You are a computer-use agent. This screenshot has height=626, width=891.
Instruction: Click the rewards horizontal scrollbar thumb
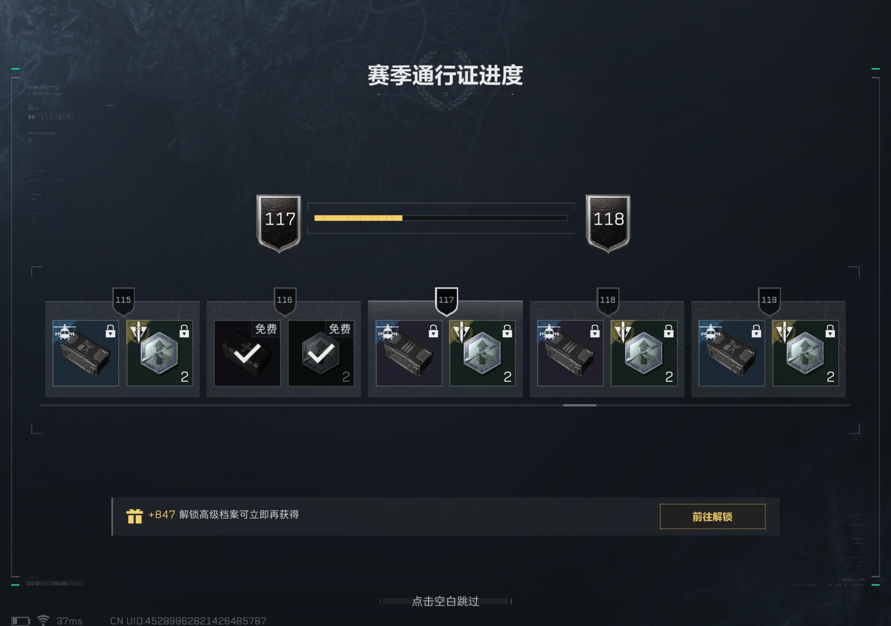[580, 405]
